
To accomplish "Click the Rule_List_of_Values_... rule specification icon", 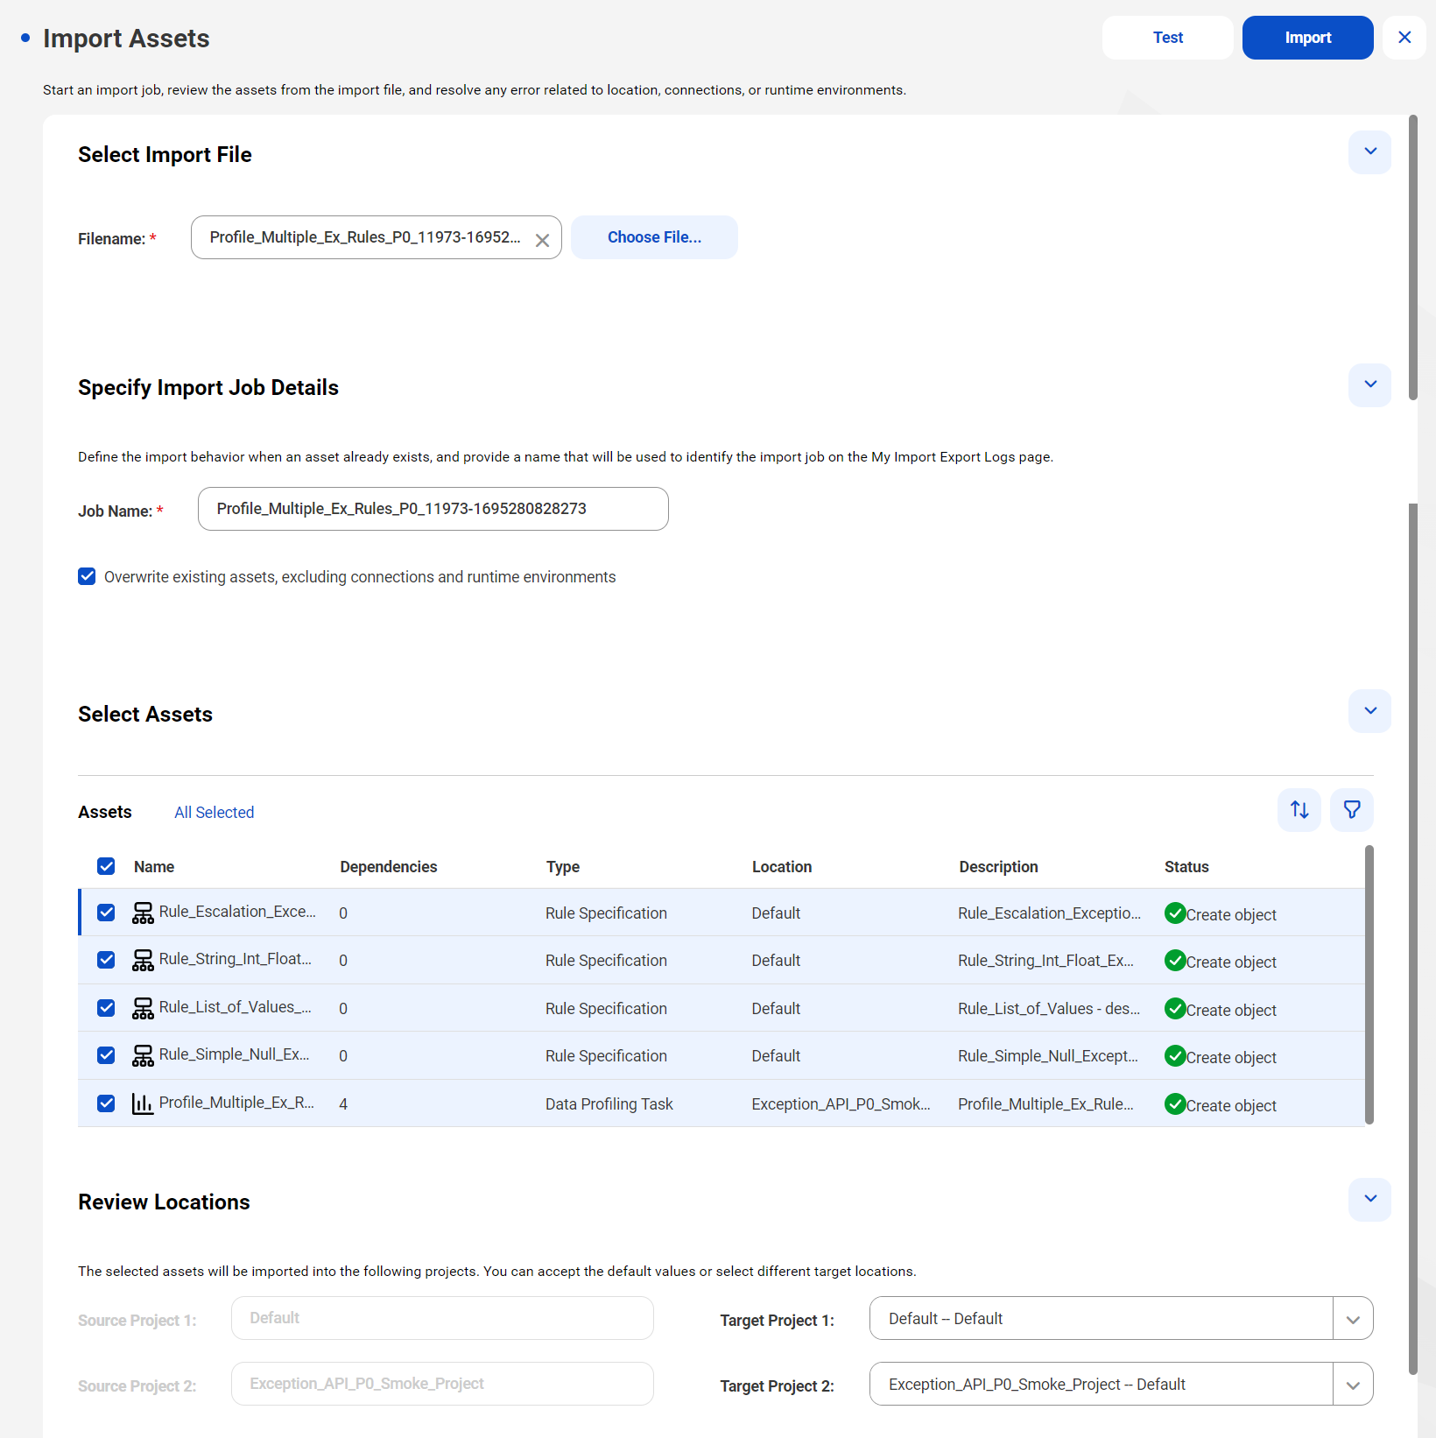I will (143, 1009).
